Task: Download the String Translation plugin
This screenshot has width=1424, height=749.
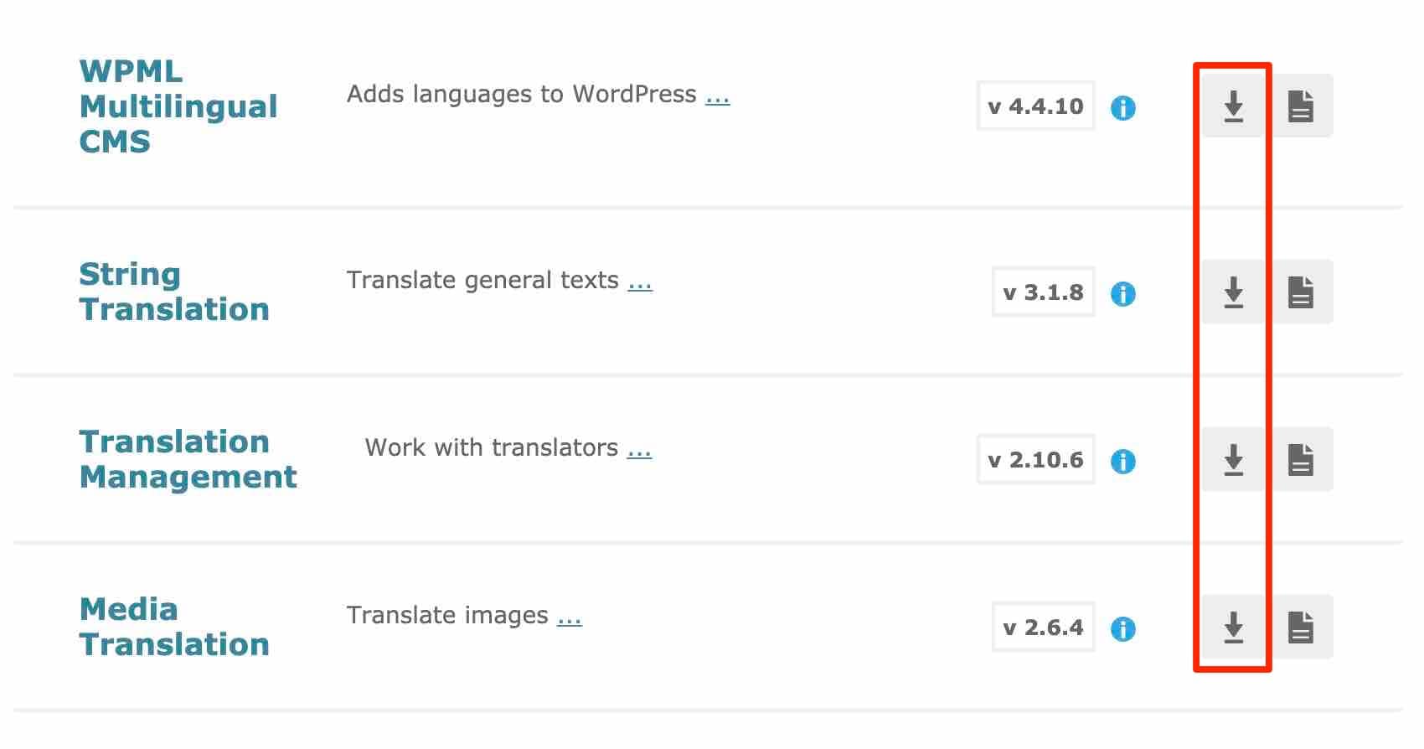Action: 1233,292
